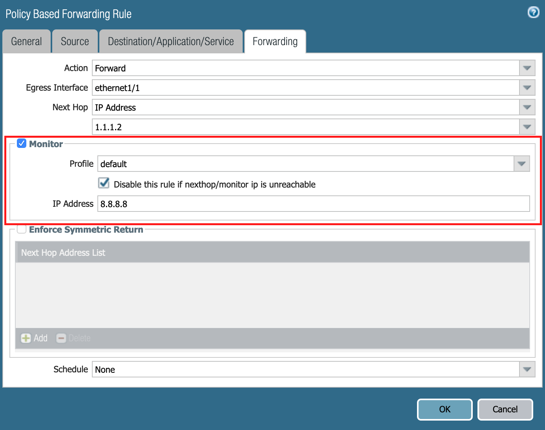Open the Action dropdown arrow
Screen dimensions: 545x430
pyautogui.click(x=527, y=68)
